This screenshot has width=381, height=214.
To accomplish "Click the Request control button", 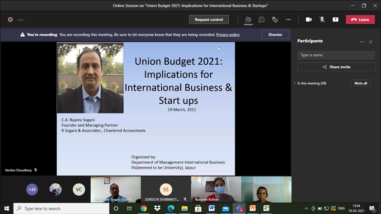I will click(x=209, y=20).
